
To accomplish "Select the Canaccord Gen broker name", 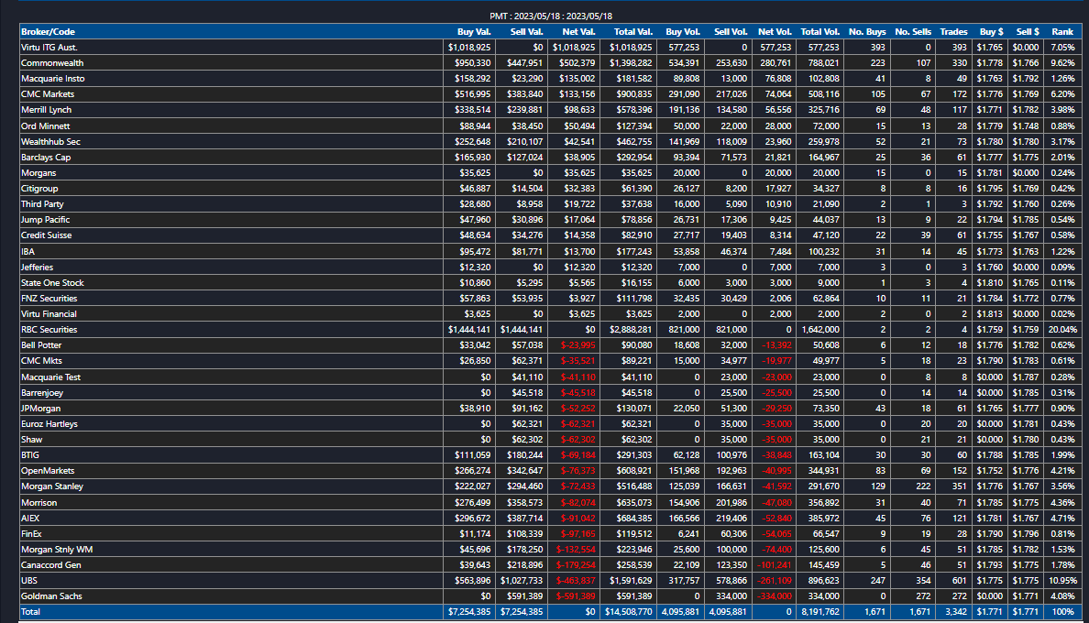I will pyautogui.click(x=50, y=565).
